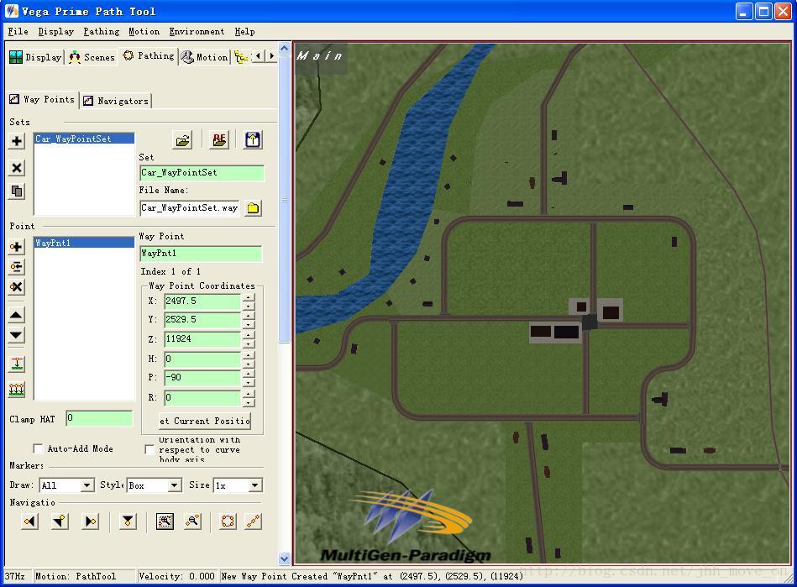The height and width of the screenshot is (587, 797).
Task: Clamp single way point to ground icon
Action: click(16, 364)
